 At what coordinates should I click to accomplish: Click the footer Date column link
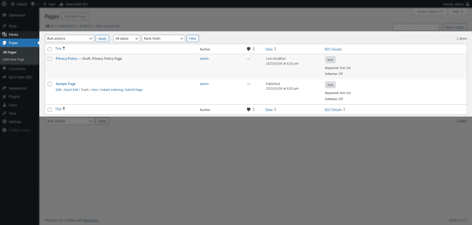click(x=269, y=110)
